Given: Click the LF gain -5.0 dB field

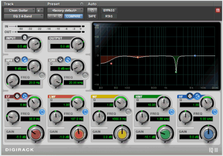Looking at the screenshot, I should click(x=17, y=137).
